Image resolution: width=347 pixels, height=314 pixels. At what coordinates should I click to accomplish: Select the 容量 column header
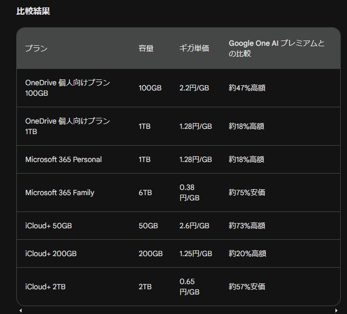pyautogui.click(x=146, y=48)
